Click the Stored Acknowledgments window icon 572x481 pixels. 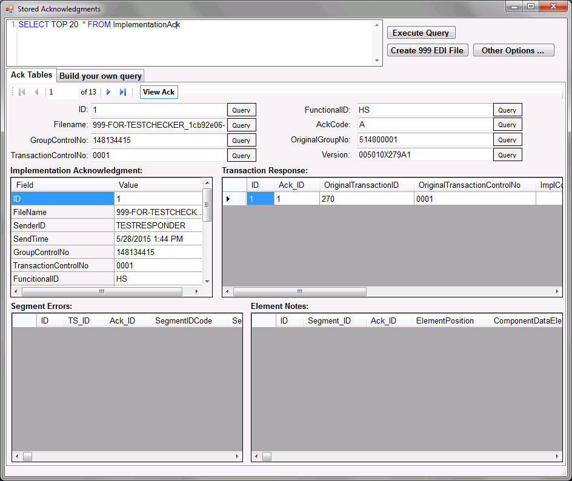9,9
